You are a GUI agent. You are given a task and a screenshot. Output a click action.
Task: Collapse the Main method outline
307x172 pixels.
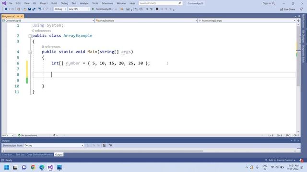pos(30,52)
